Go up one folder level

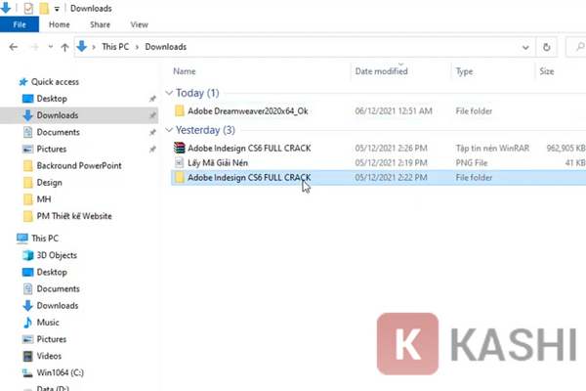click(64, 47)
